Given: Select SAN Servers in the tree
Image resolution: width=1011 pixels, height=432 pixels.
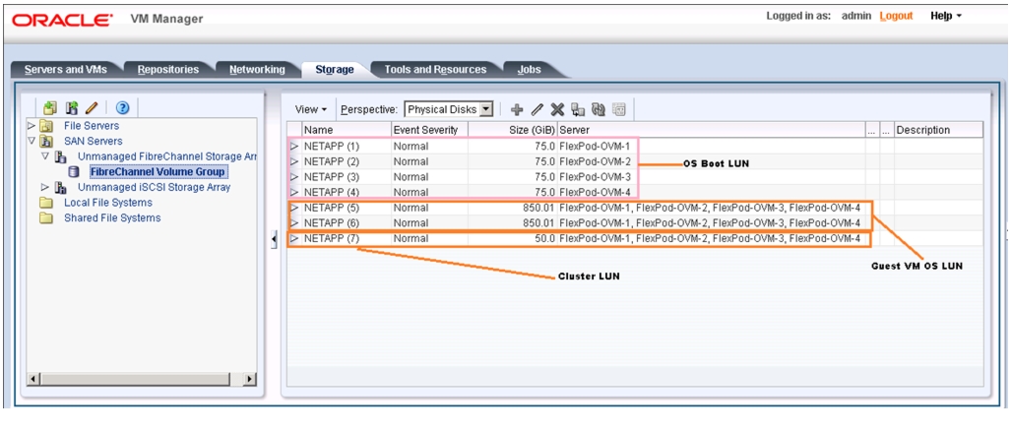Looking at the screenshot, I should point(93,141).
